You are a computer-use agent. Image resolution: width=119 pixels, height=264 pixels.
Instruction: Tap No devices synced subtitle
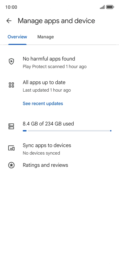41,153
